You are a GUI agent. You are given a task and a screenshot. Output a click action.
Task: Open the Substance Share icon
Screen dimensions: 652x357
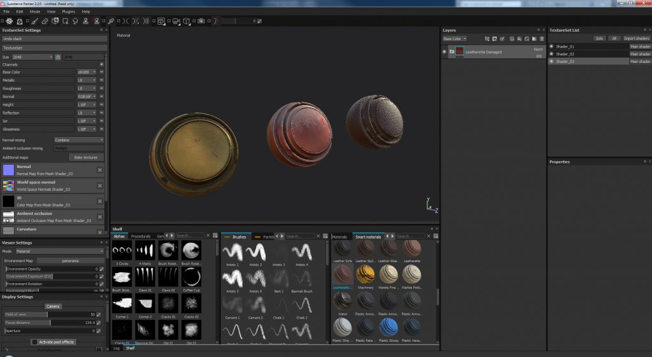tap(9, 21)
